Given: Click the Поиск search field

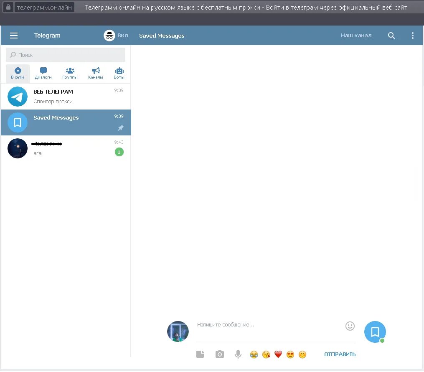Looking at the screenshot, I should tap(66, 55).
